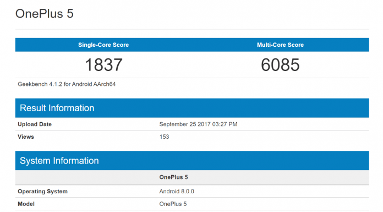This screenshot has height=212, width=383.
Task: Select the 'Upload Date' row label
Action: pyautogui.click(x=35, y=124)
